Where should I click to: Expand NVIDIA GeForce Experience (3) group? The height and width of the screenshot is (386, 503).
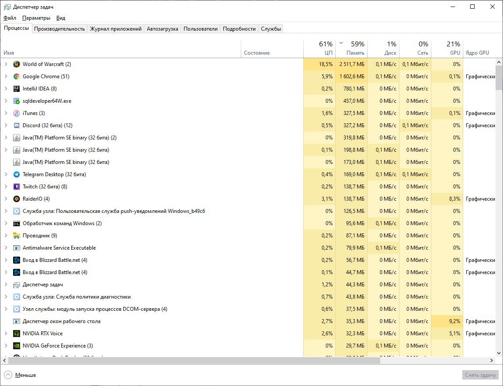pyautogui.click(x=6, y=346)
